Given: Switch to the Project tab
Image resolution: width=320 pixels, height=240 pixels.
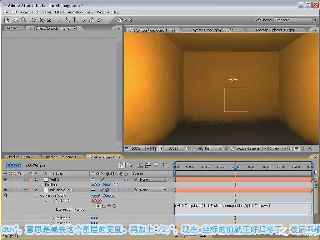Looking at the screenshot, I should click(x=12, y=28).
